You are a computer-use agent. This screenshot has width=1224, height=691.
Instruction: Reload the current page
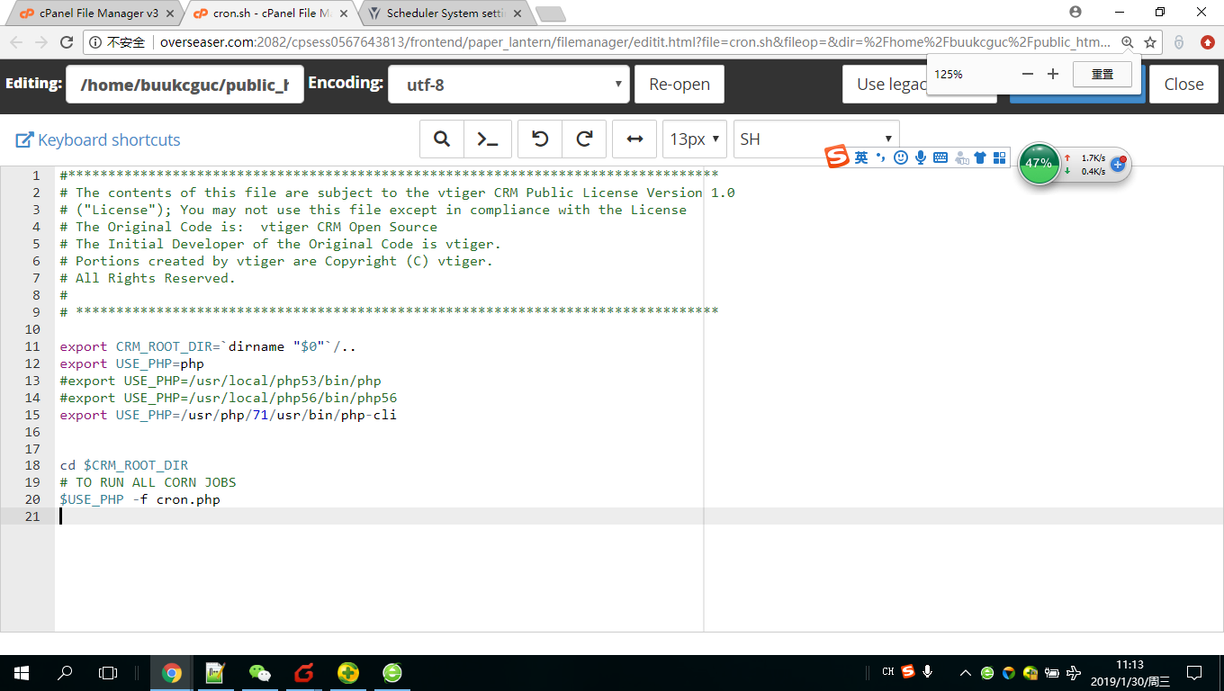click(67, 42)
